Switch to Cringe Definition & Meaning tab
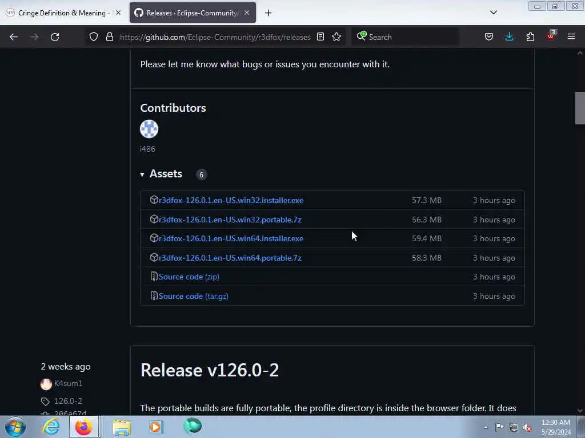This screenshot has width=585, height=438. click(62, 13)
